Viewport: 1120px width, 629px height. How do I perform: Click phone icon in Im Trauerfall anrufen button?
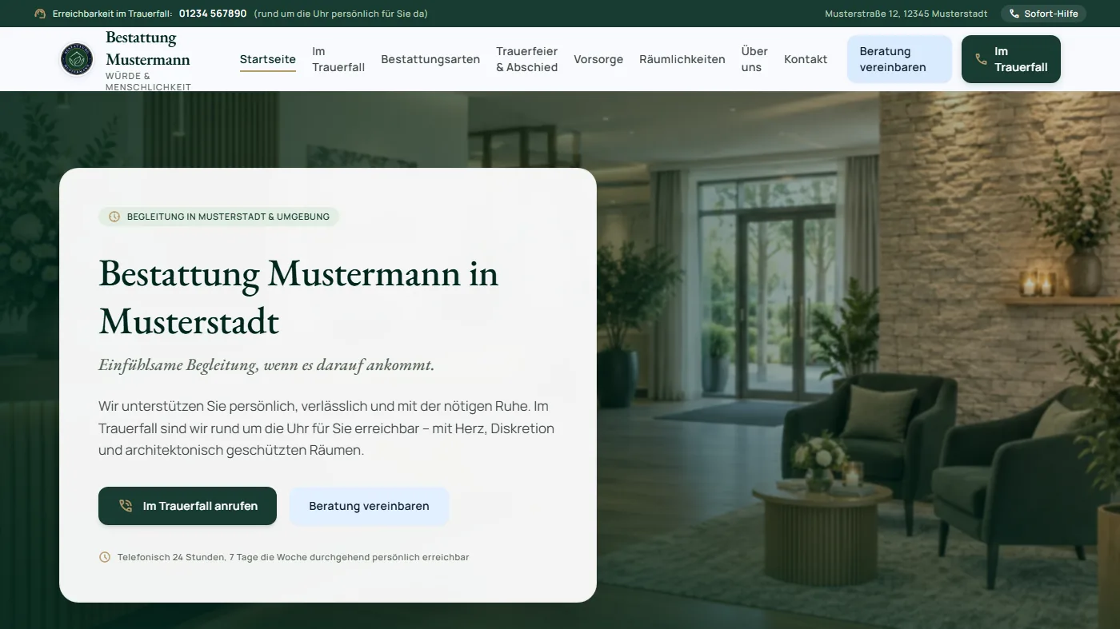126,506
